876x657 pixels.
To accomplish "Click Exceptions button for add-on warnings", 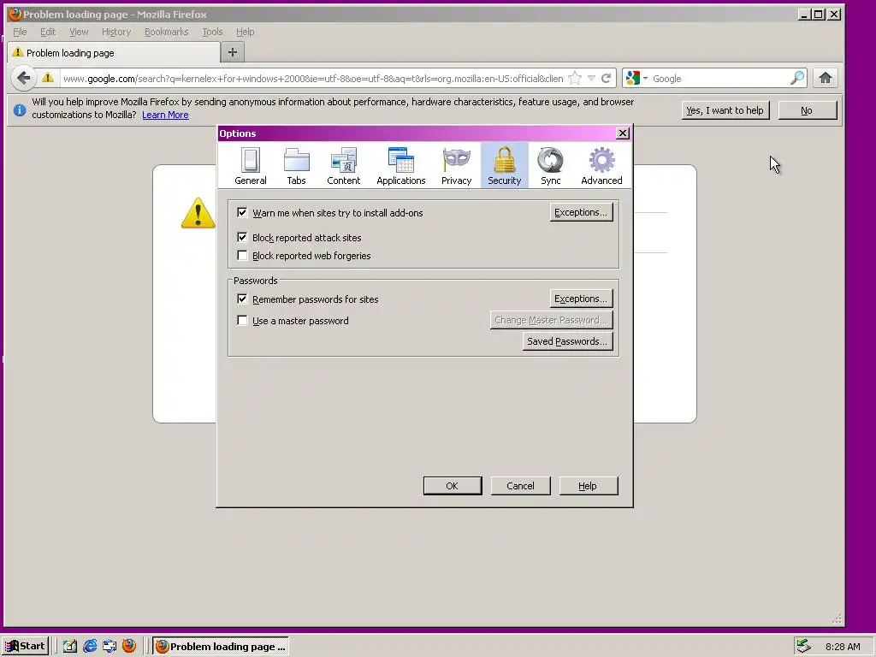I will (581, 212).
